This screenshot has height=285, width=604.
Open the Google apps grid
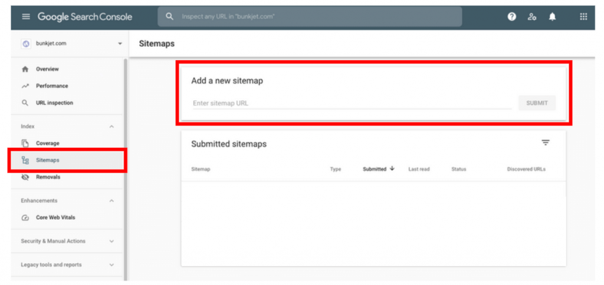click(x=583, y=16)
